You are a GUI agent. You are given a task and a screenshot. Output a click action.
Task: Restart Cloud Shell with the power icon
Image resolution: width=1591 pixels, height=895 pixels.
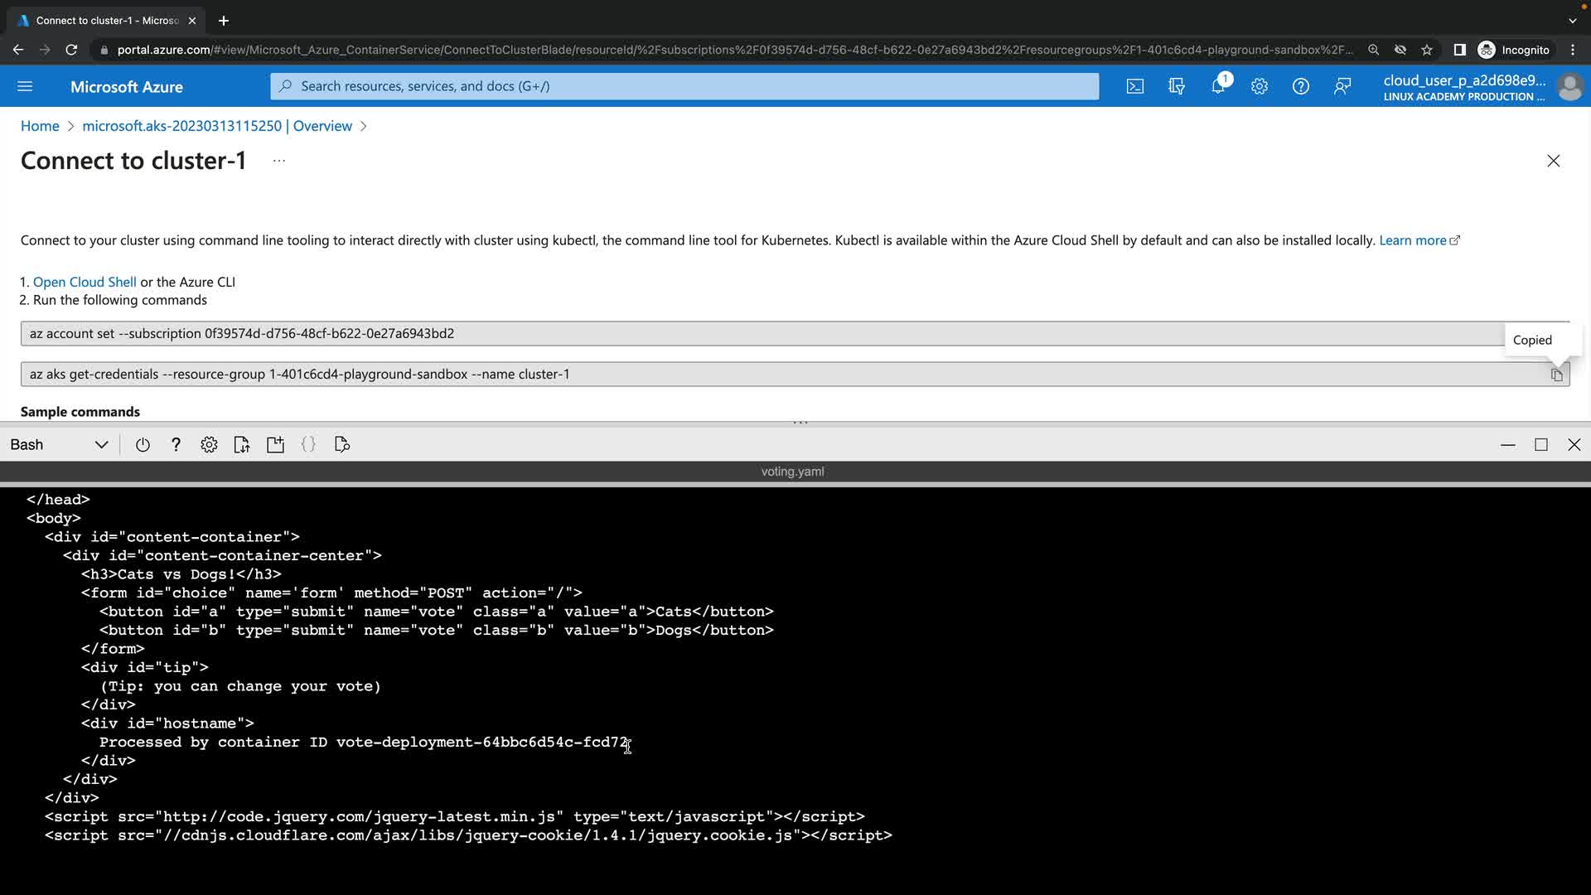143,445
